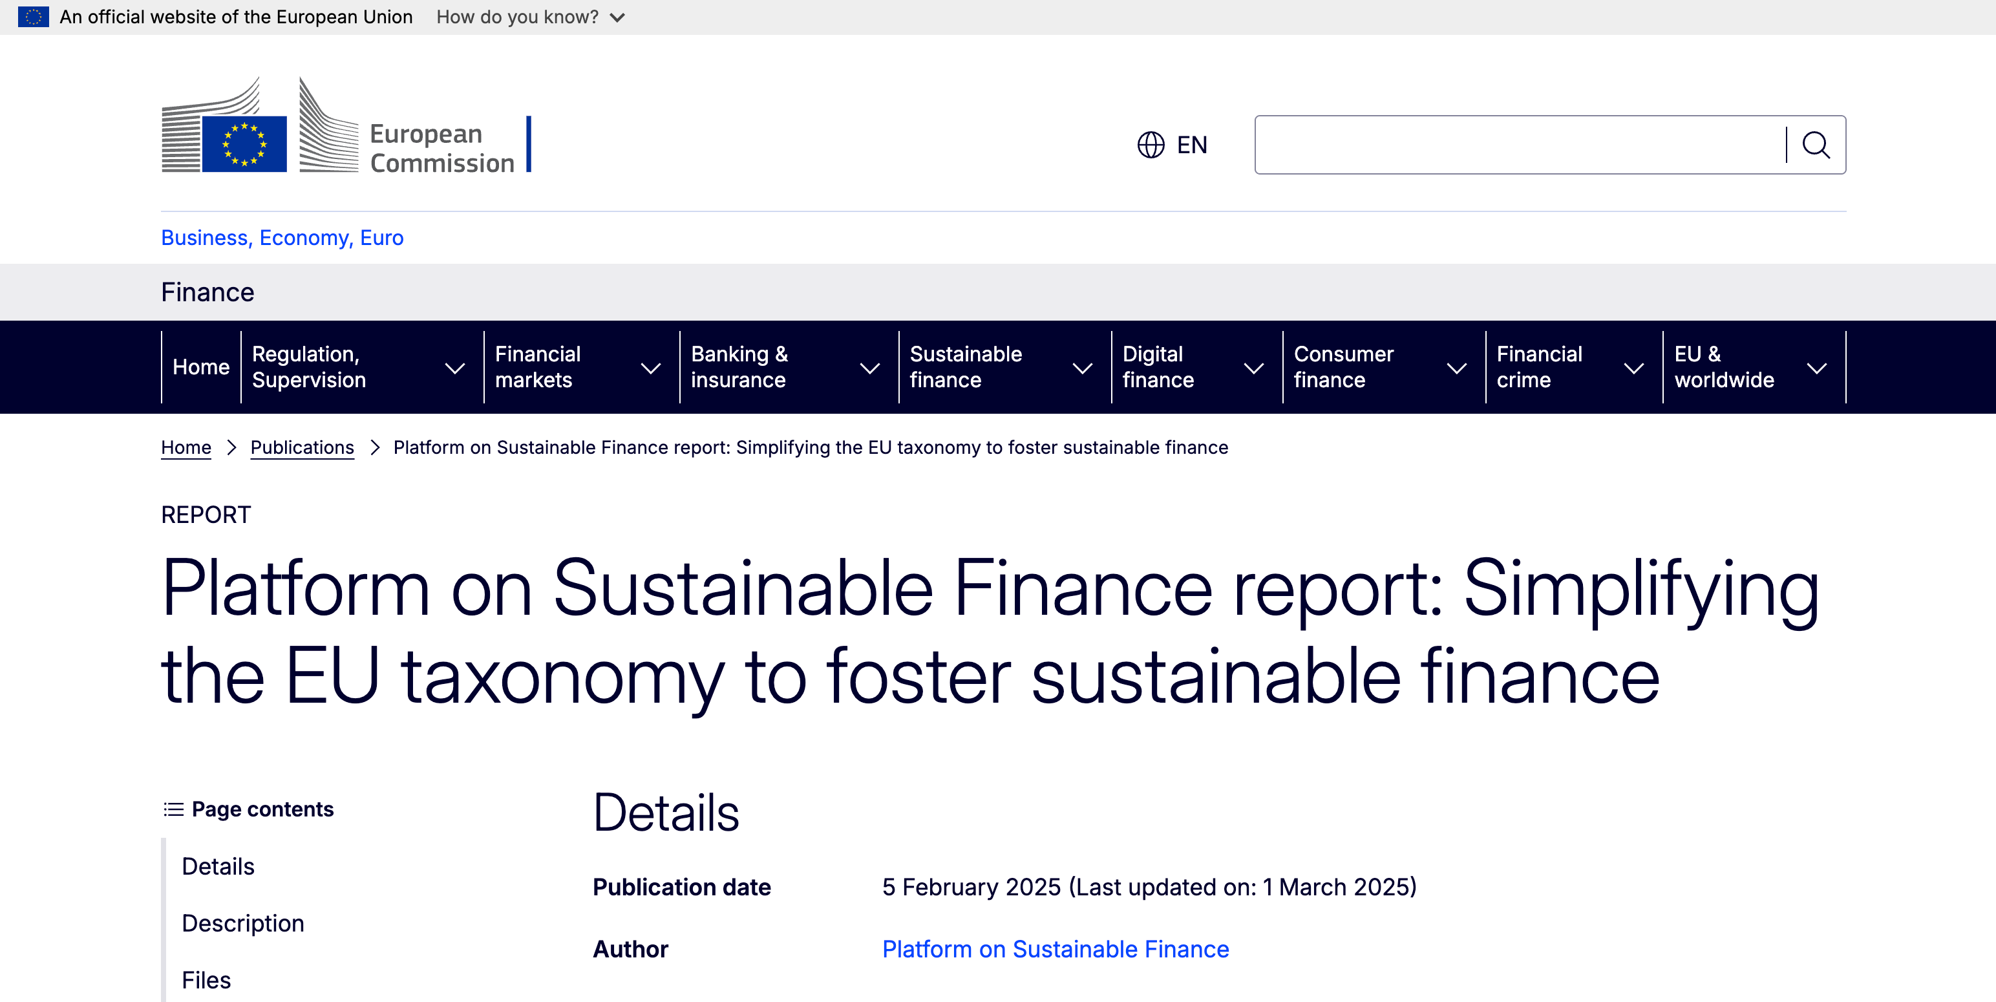Expand the Financial crime chevron
Image resolution: width=1996 pixels, height=1002 pixels.
coord(1633,368)
